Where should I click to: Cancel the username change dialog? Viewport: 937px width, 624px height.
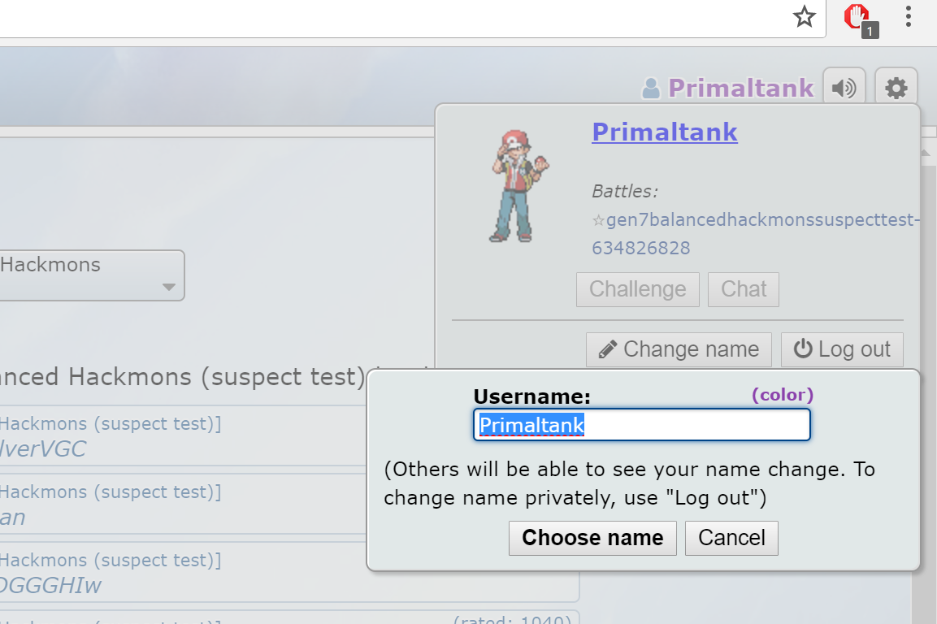[x=731, y=538]
